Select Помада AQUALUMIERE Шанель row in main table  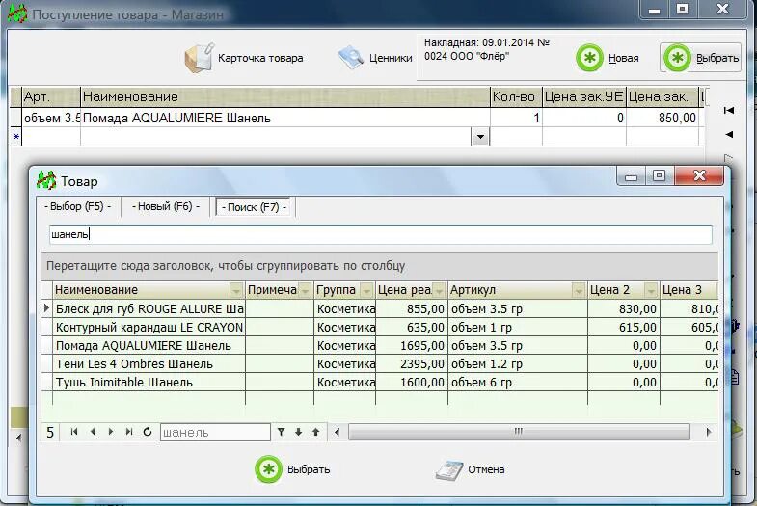pyautogui.click(x=355, y=119)
